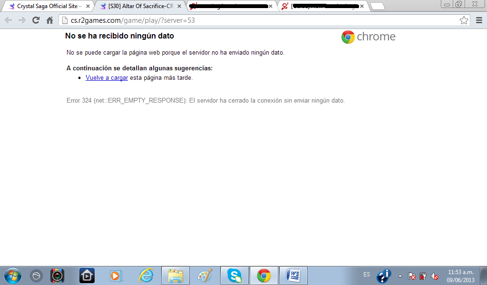Open the Chrome hamburger menu

478,20
